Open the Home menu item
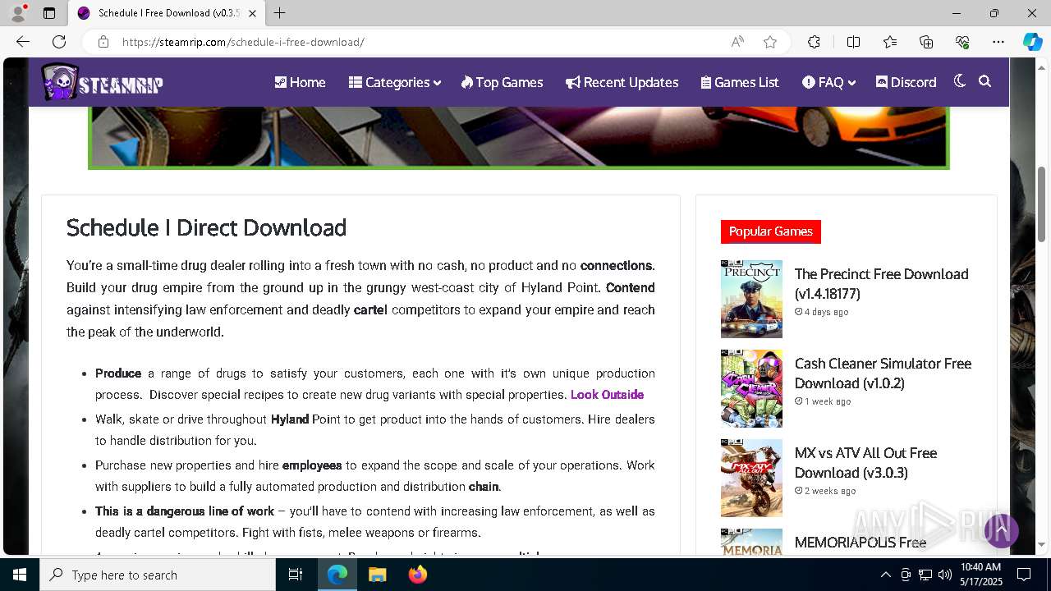 coord(300,82)
